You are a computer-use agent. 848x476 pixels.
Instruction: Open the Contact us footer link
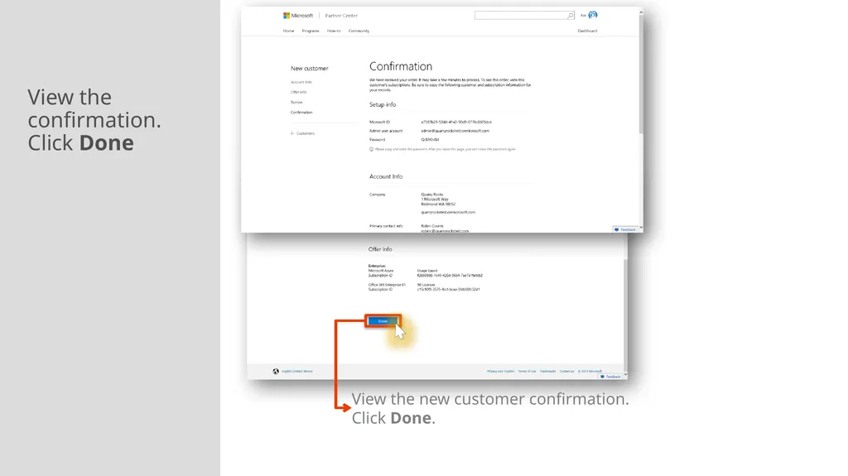click(566, 371)
